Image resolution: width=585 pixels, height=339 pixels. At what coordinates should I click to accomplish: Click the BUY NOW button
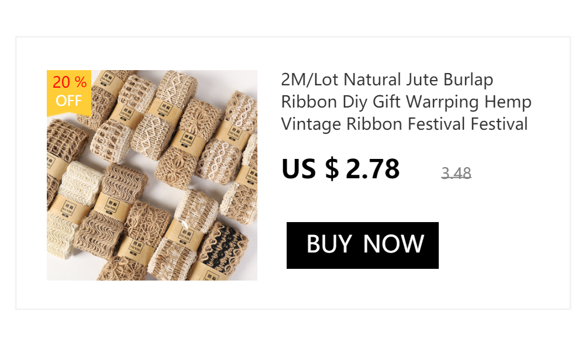362,245
